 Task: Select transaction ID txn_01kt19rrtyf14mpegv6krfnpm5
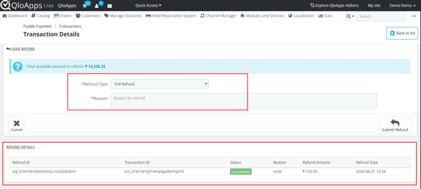155,172
